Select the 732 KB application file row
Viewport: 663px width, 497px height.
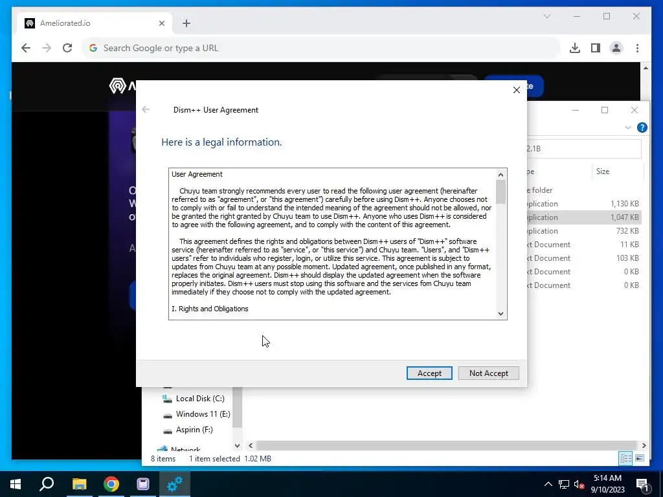click(x=585, y=231)
